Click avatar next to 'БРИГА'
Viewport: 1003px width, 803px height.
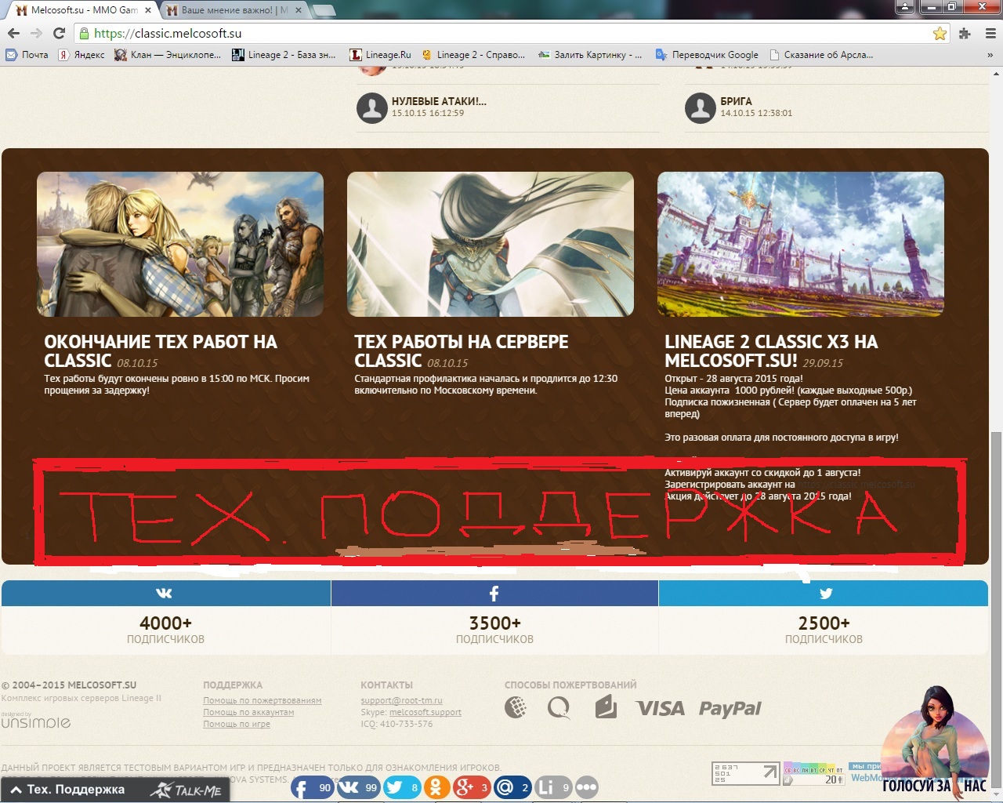(x=701, y=108)
